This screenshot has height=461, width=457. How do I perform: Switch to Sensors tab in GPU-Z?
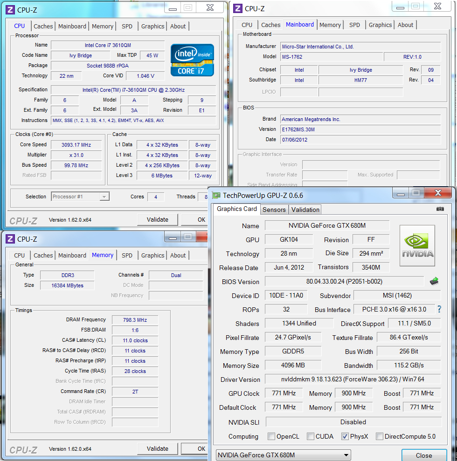click(x=274, y=210)
